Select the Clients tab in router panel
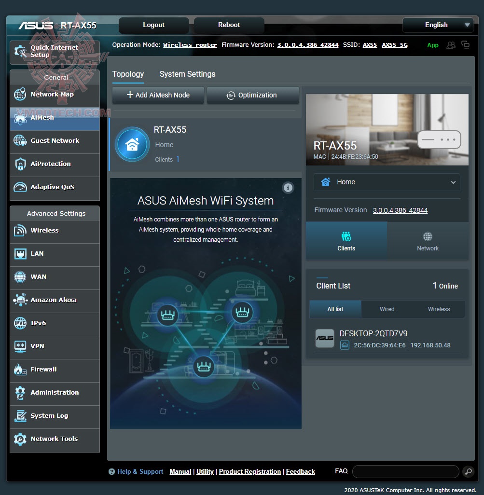This screenshot has width=484, height=495. point(346,241)
